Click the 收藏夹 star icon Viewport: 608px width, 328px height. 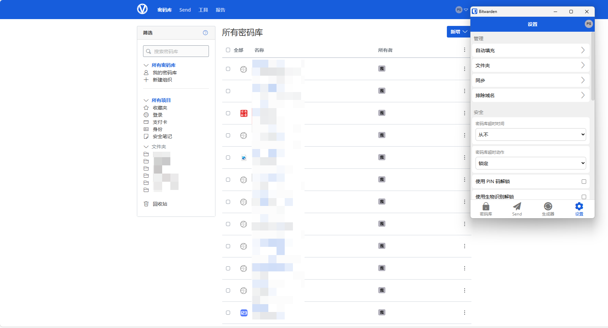146,108
